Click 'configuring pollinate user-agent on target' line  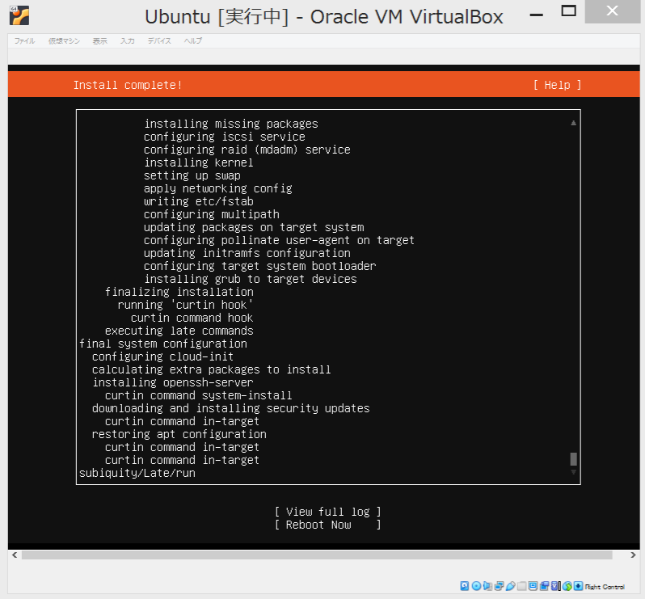point(279,240)
